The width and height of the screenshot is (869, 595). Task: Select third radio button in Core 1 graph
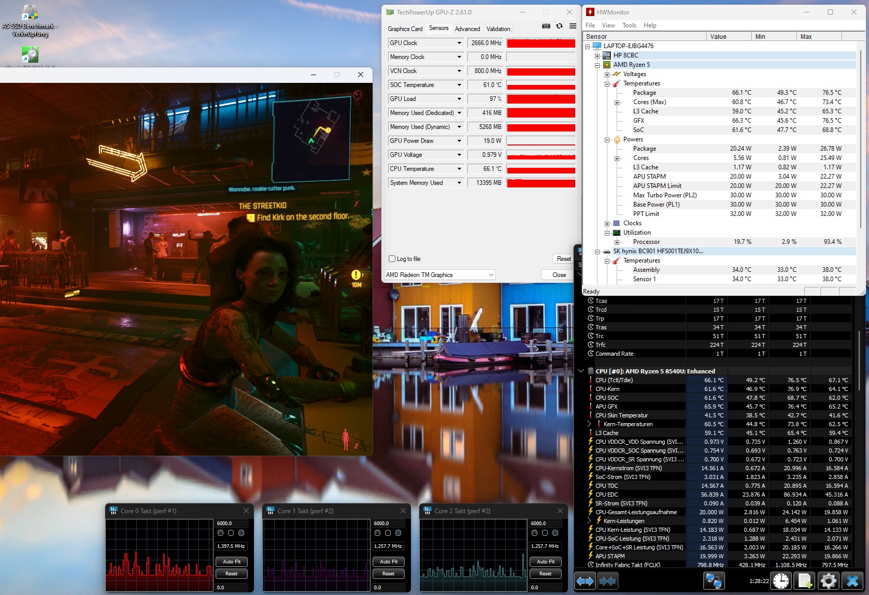[398, 533]
